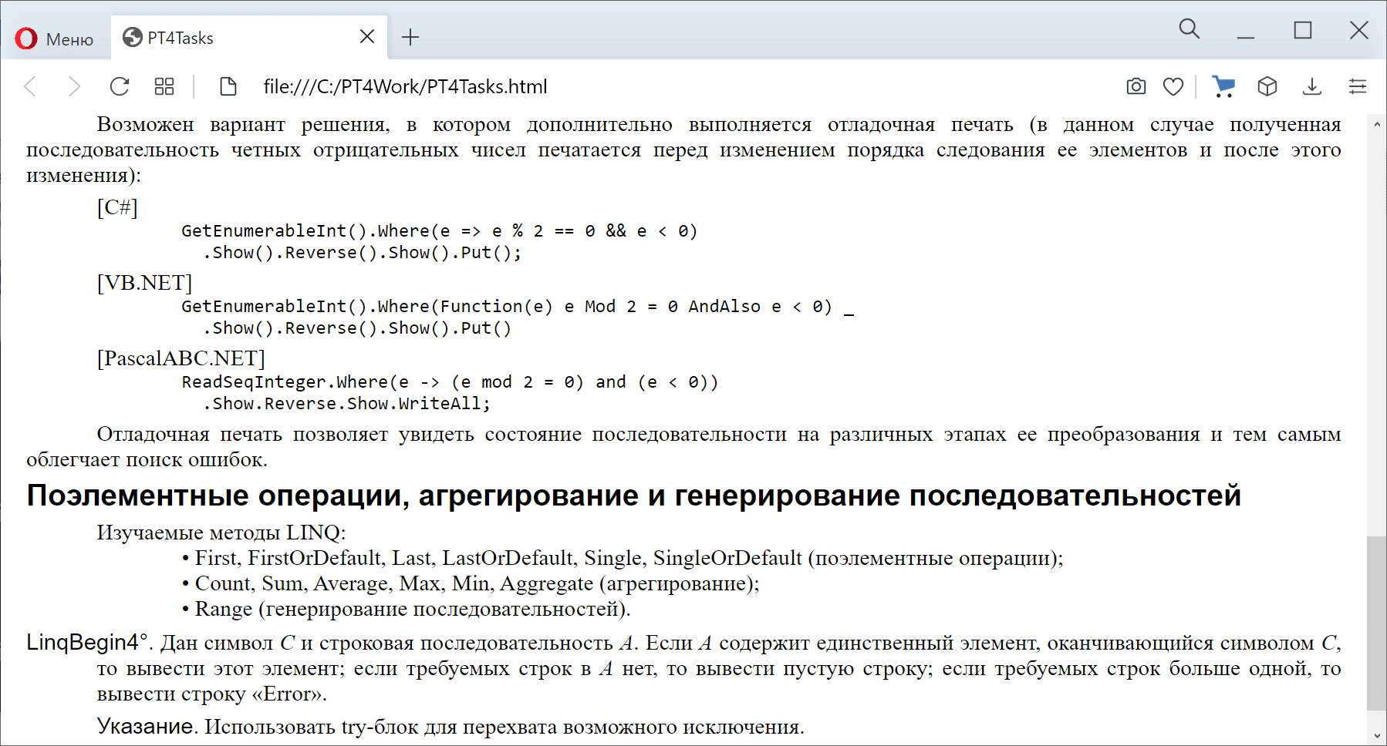Open a new tab with plus button
This screenshot has width=1387, height=746.
[410, 37]
